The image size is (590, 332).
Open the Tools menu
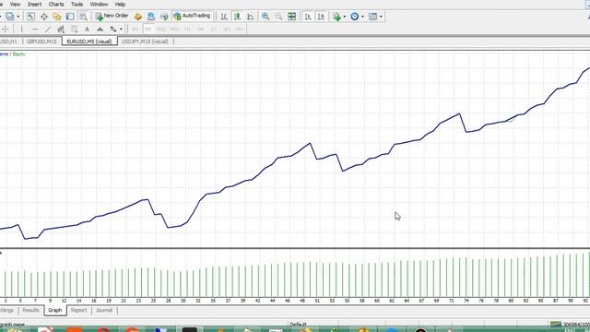[77, 5]
